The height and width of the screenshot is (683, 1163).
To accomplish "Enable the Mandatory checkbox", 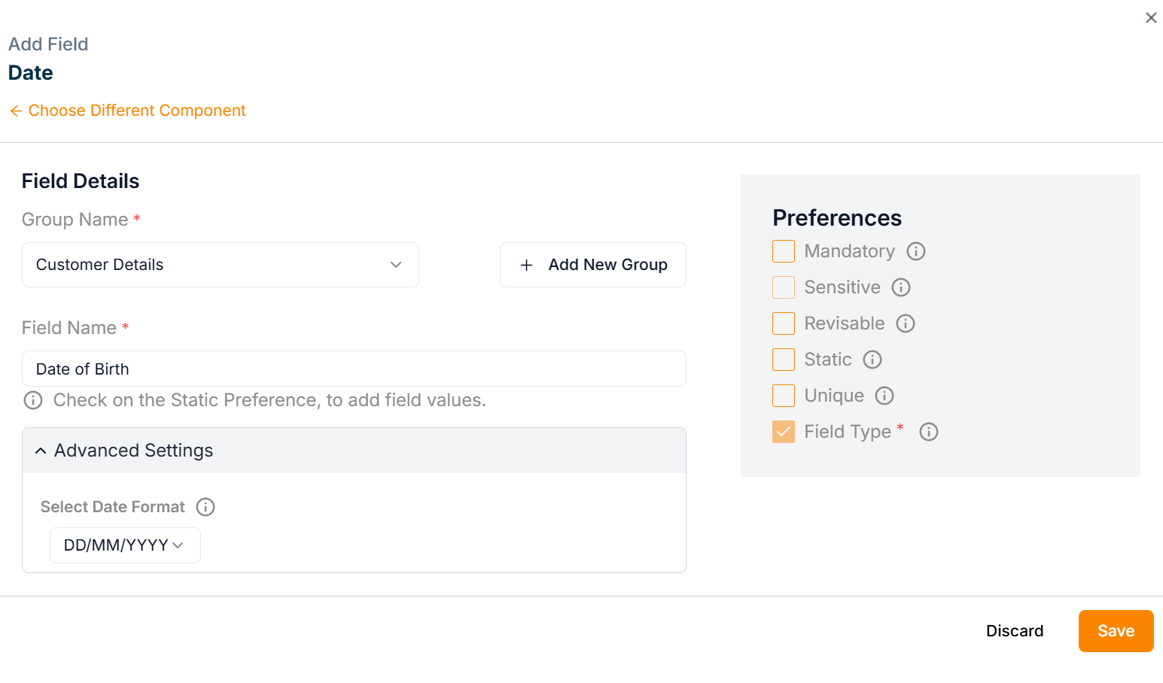I will [x=783, y=251].
